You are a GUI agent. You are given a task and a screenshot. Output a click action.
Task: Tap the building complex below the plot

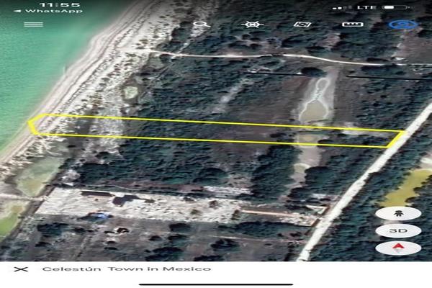(115, 199)
